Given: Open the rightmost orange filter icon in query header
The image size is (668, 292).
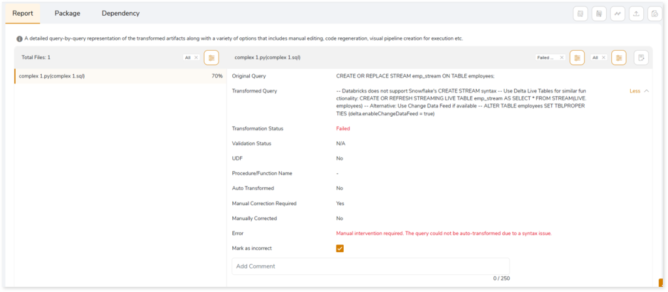Looking at the screenshot, I should pyautogui.click(x=618, y=57).
